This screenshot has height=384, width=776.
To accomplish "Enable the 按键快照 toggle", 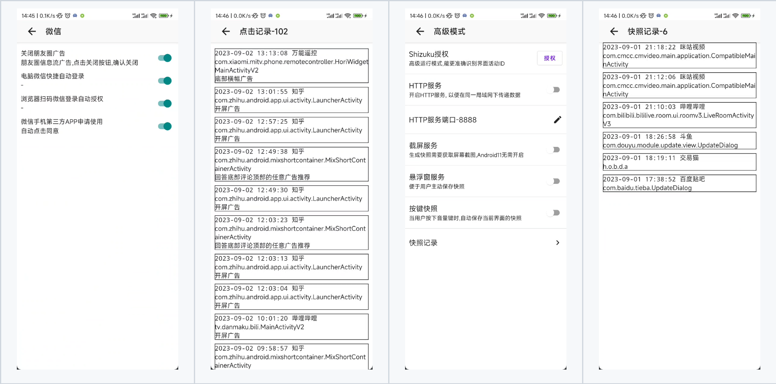I will 554,213.
